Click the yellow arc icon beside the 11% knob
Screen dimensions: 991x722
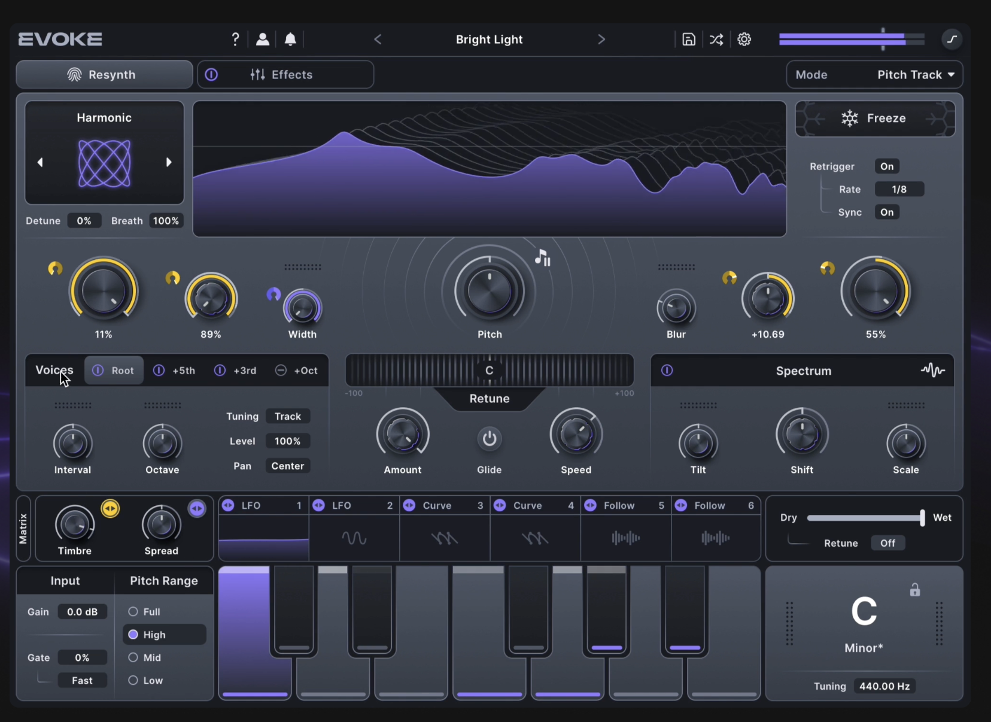55,269
